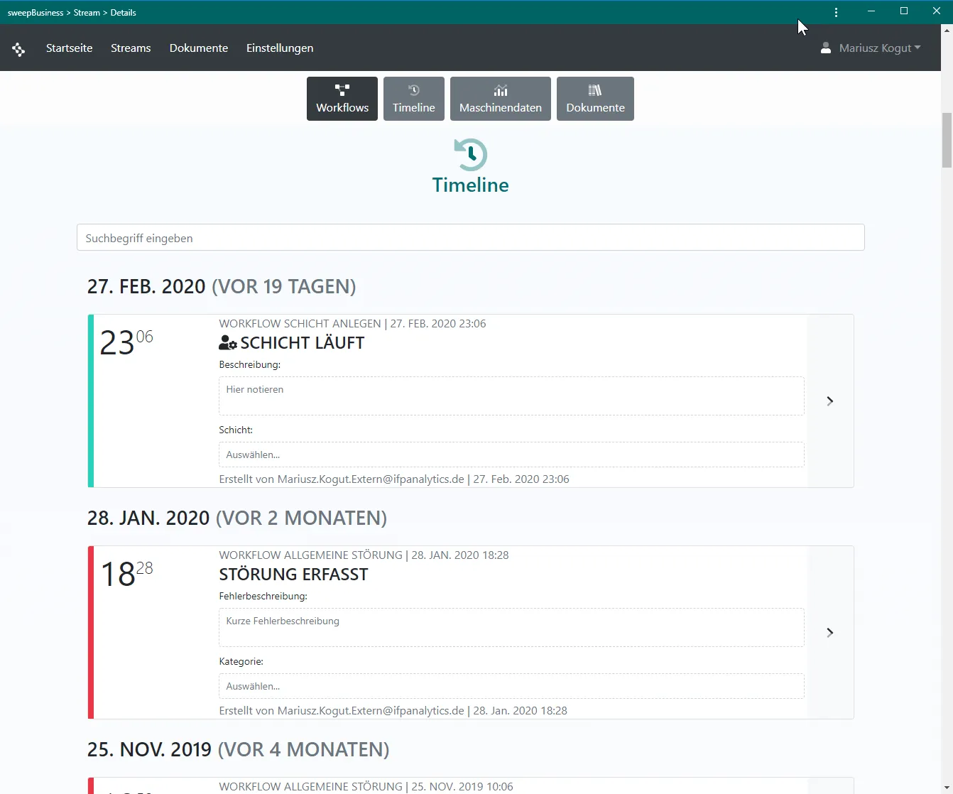This screenshot has height=794, width=953.
Task: Open the Dokumente library icon
Action: click(594, 90)
